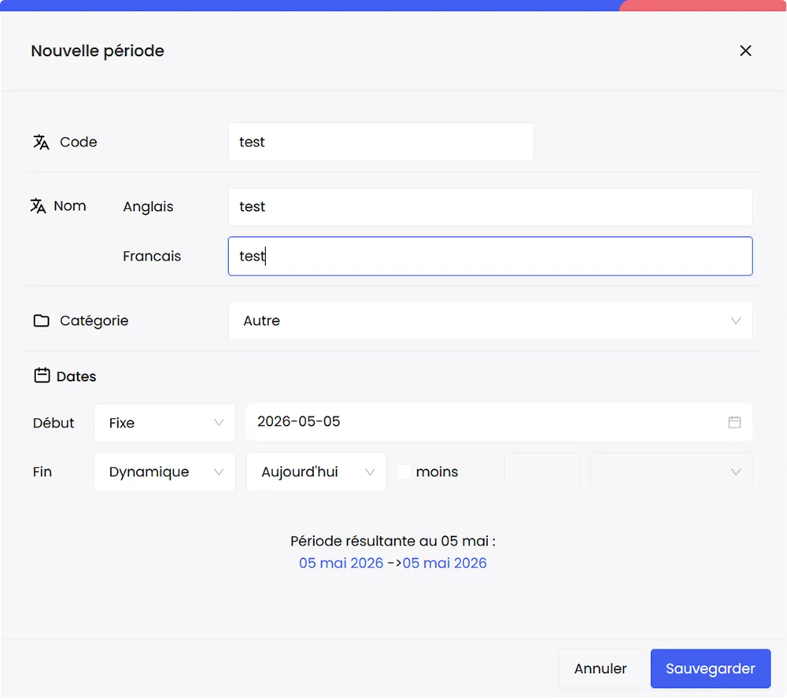Click the Nouvelle période title

(x=98, y=51)
